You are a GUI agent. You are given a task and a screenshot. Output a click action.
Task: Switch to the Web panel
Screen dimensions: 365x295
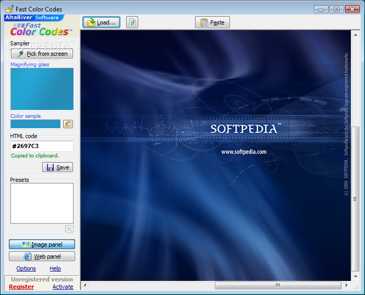(x=42, y=256)
